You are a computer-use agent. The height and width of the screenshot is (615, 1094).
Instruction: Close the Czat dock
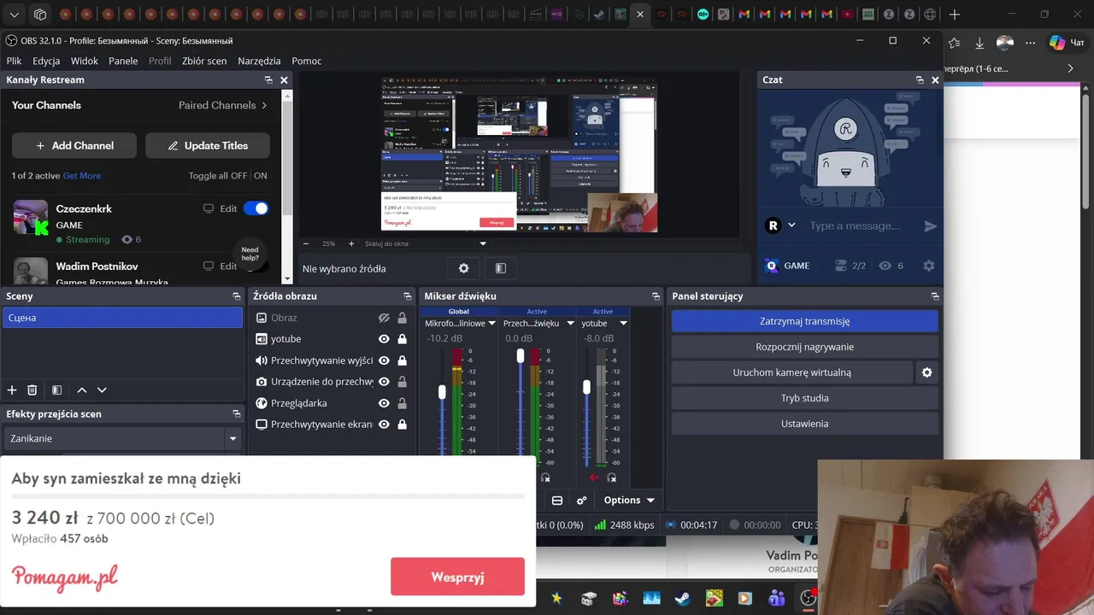pos(935,79)
